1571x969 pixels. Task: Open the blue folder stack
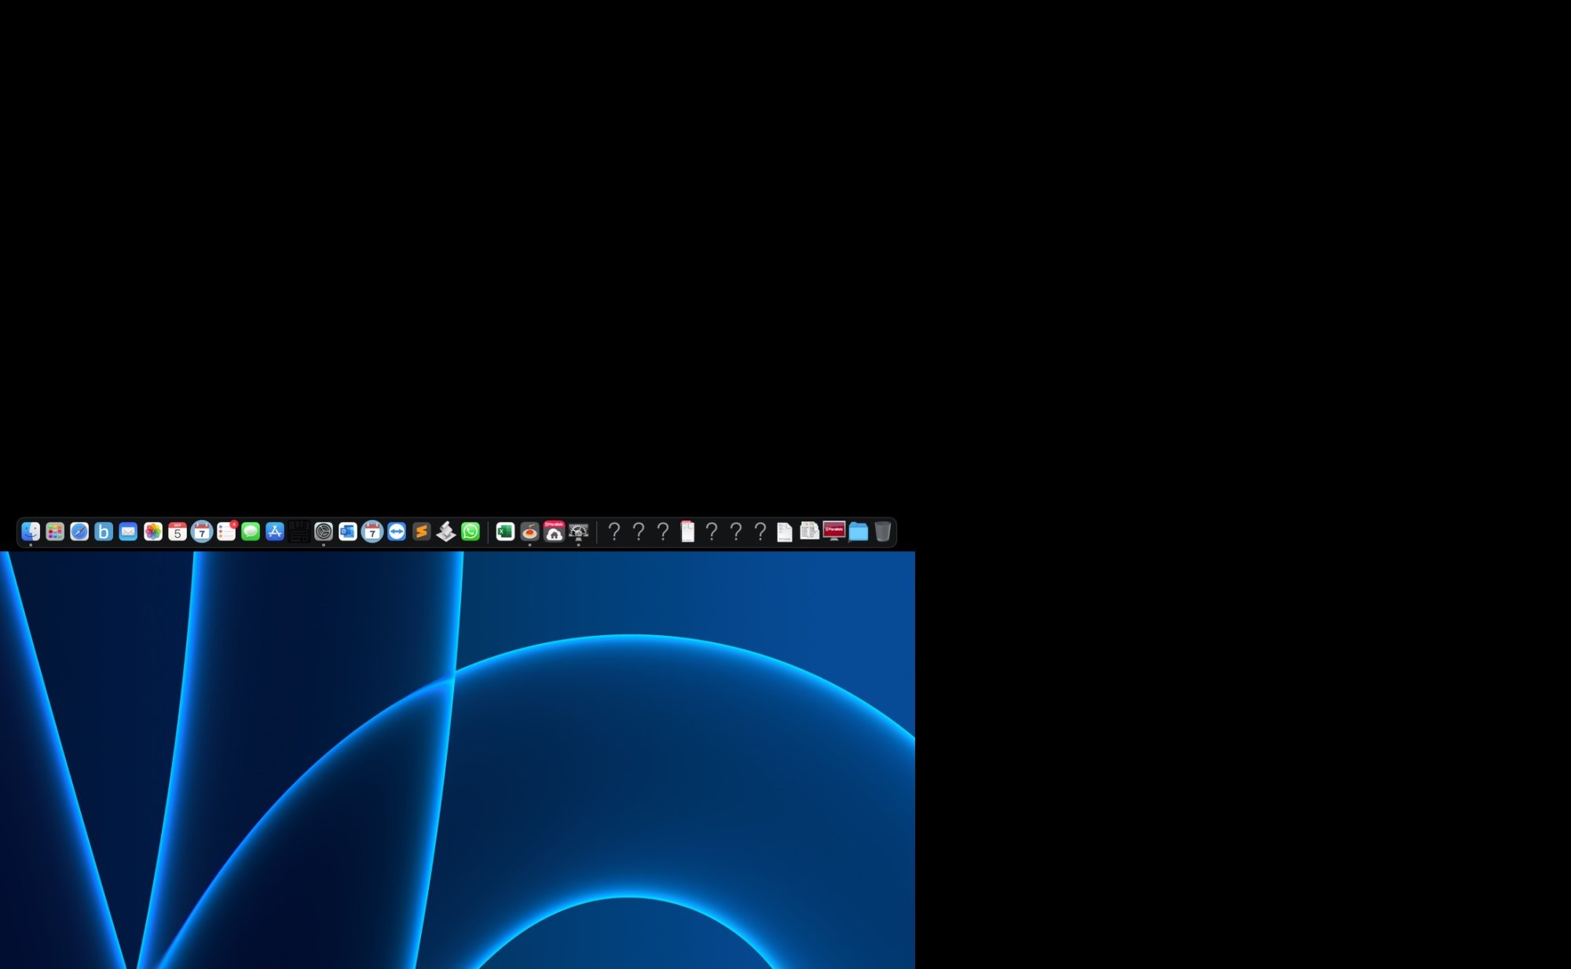pyautogui.click(x=859, y=532)
